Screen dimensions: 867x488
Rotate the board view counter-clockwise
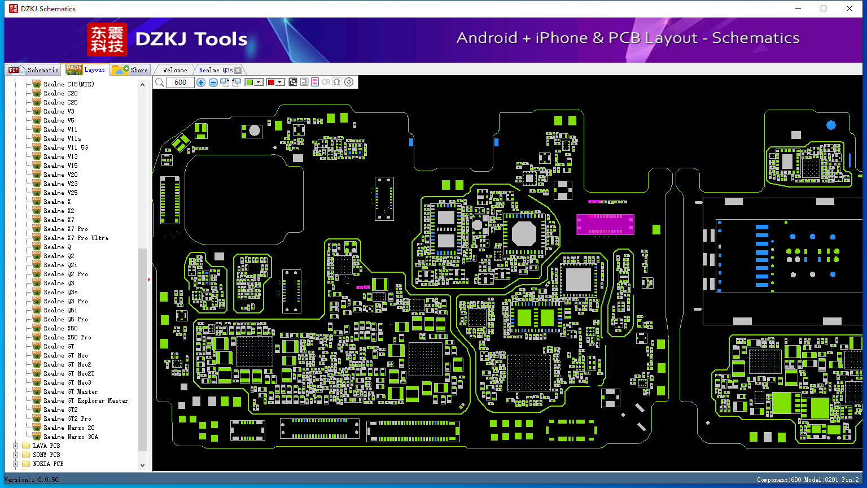237,82
